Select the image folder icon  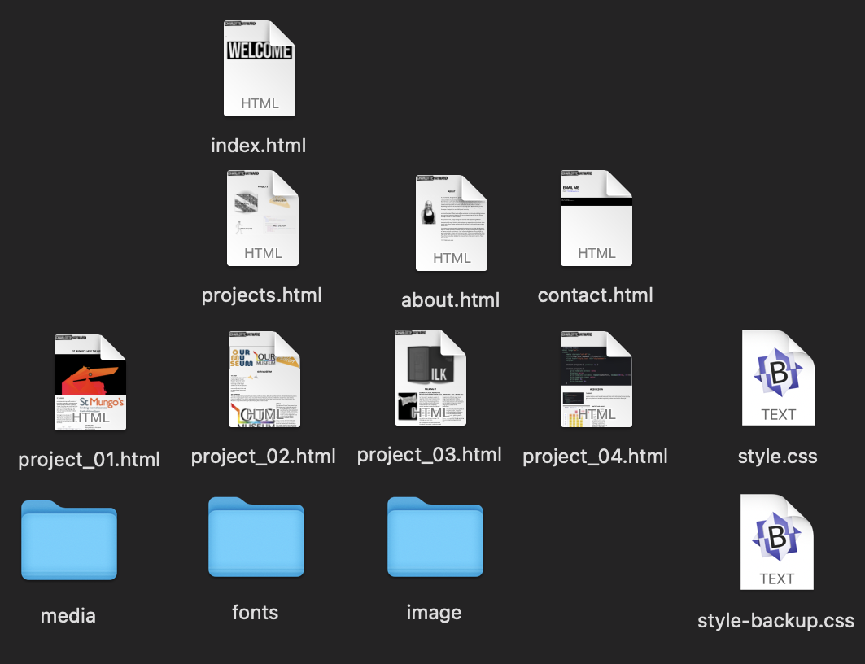pos(435,536)
